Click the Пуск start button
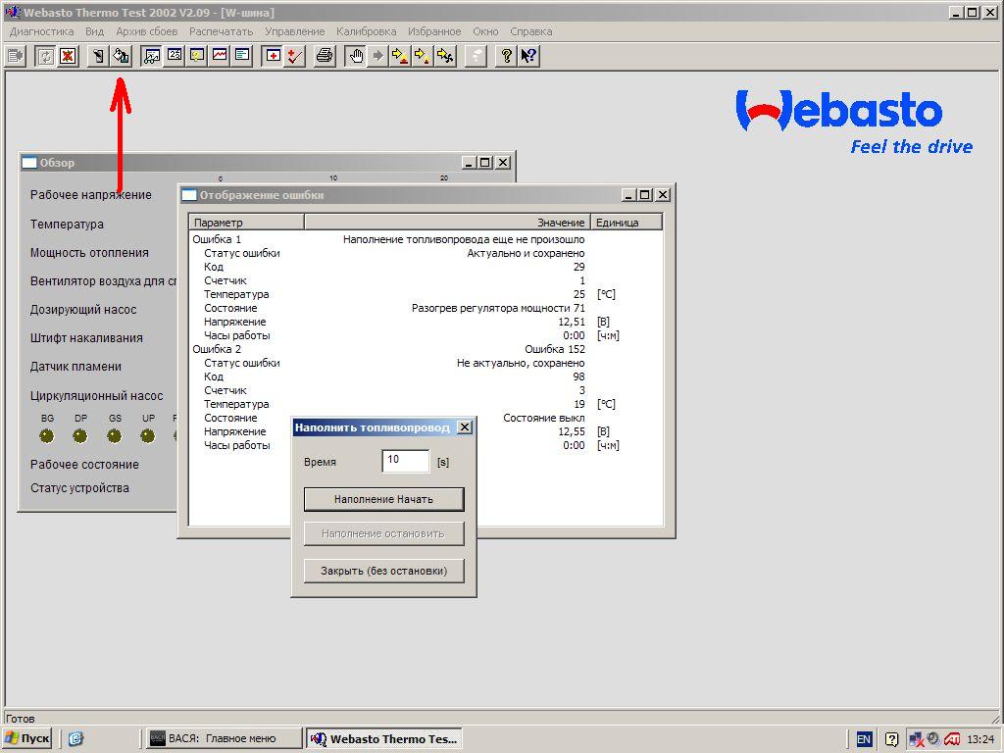The width and height of the screenshot is (1004, 753). (x=28, y=738)
